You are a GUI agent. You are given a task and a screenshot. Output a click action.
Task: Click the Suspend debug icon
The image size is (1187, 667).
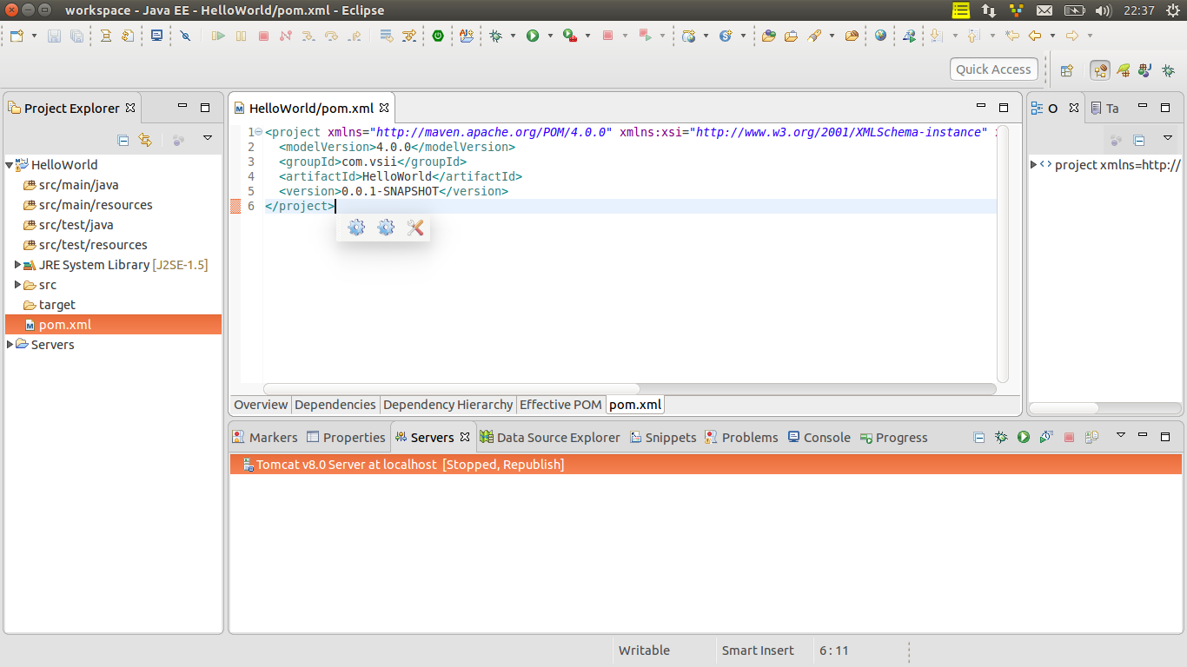tap(241, 36)
